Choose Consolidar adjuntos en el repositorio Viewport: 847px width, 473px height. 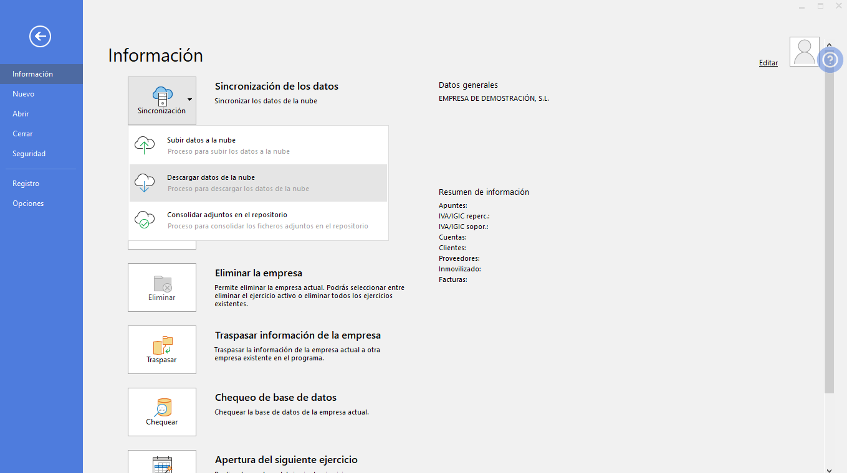(258, 220)
